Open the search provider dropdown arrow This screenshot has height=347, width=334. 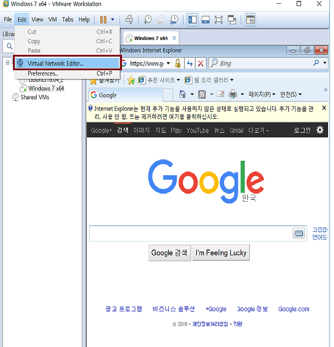325,63
